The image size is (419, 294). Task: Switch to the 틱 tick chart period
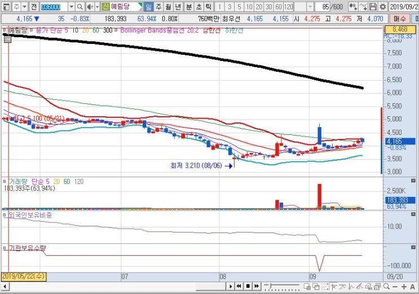pos(209,7)
